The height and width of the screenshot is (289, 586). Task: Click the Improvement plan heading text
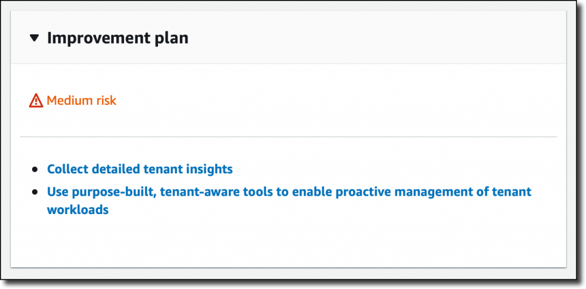(117, 38)
